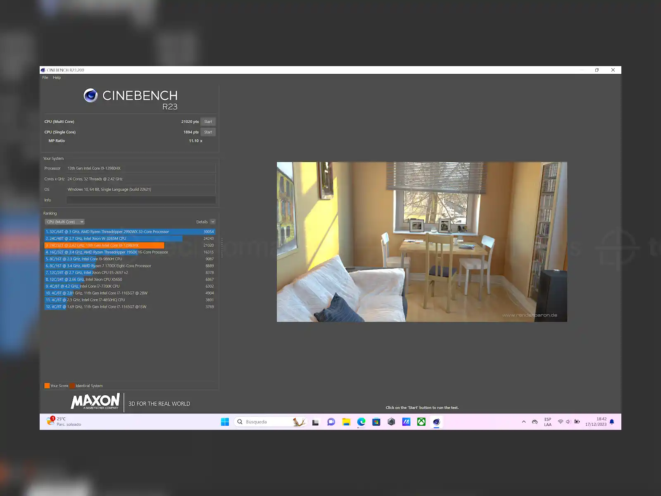Expand the Details dropdown arrow
Screen dimensions: 661x496
(213, 222)
